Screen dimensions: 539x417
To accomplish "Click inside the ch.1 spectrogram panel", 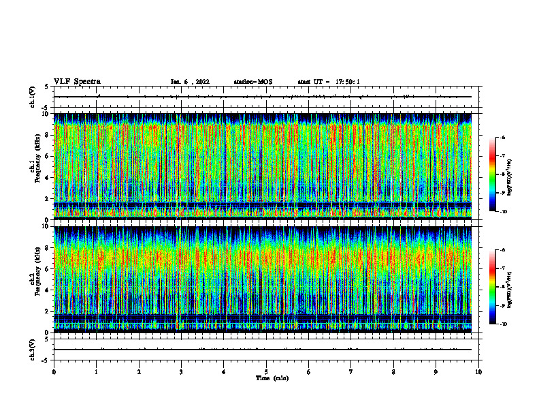I will click(263, 166).
